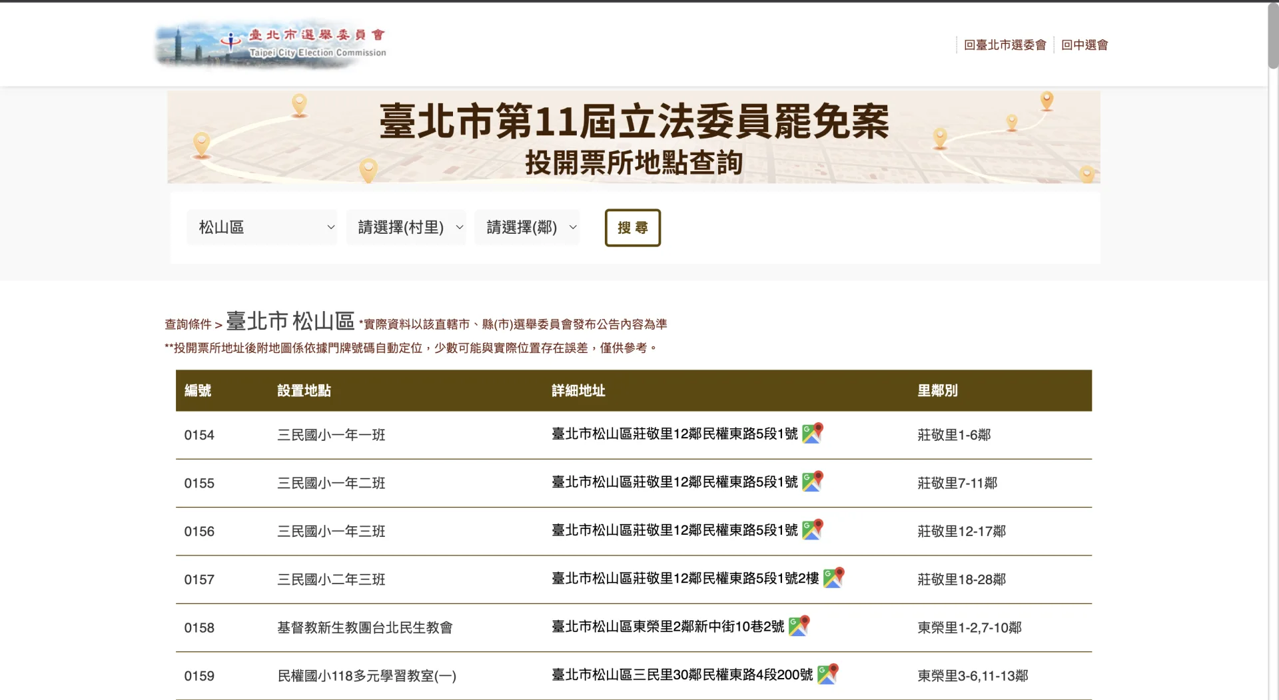The height and width of the screenshot is (700, 1279).
Task: Click the 編號 column header
Action: 198,390
